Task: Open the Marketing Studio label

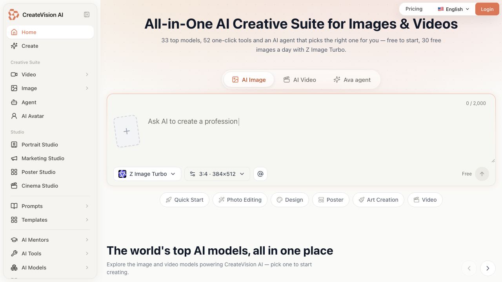Action: 43,158
